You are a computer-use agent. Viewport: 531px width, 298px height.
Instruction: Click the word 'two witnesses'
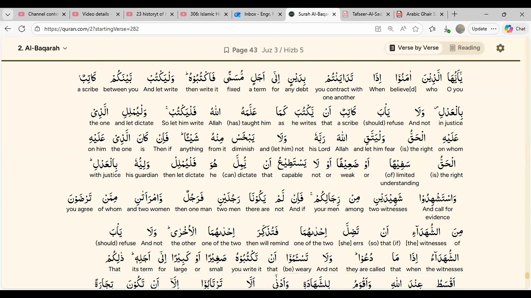point(388,209)
